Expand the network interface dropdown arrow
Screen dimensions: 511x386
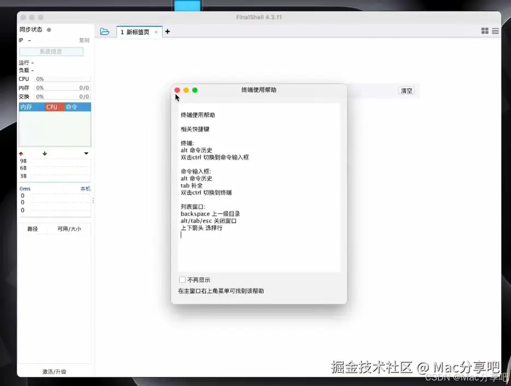pos(86,153)
